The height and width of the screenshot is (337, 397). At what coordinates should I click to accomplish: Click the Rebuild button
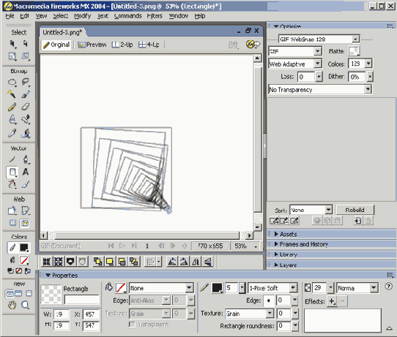[355, 210]
